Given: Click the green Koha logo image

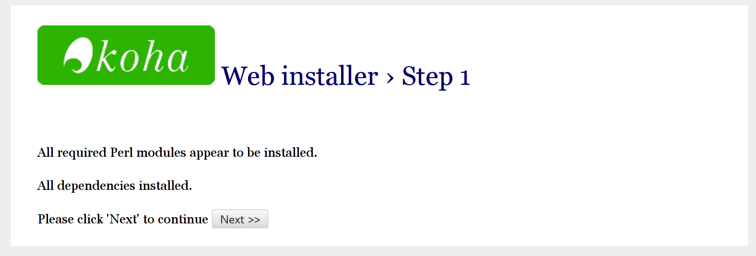Looking at the screenshot, I should tap(126, 55).
